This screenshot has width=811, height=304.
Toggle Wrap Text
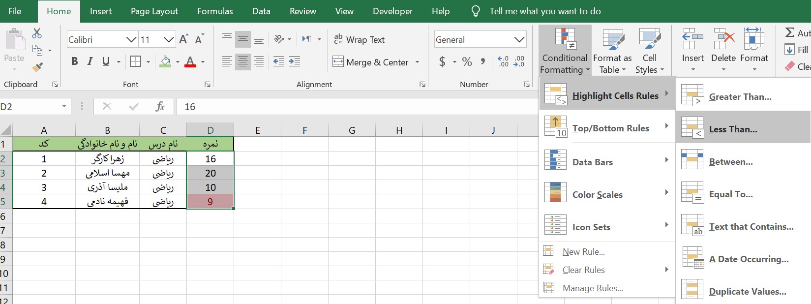[359, 39]
